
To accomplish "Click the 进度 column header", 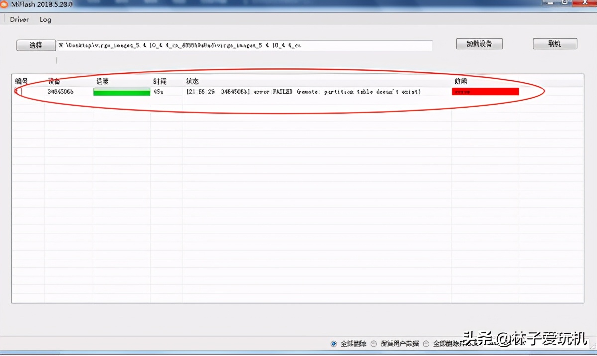I will point(102,81).
